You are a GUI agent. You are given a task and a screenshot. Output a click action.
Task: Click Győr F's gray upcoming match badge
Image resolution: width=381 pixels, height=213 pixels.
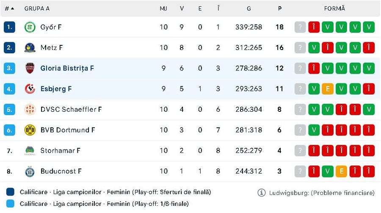pyautogui.click(x=300, y=27)
